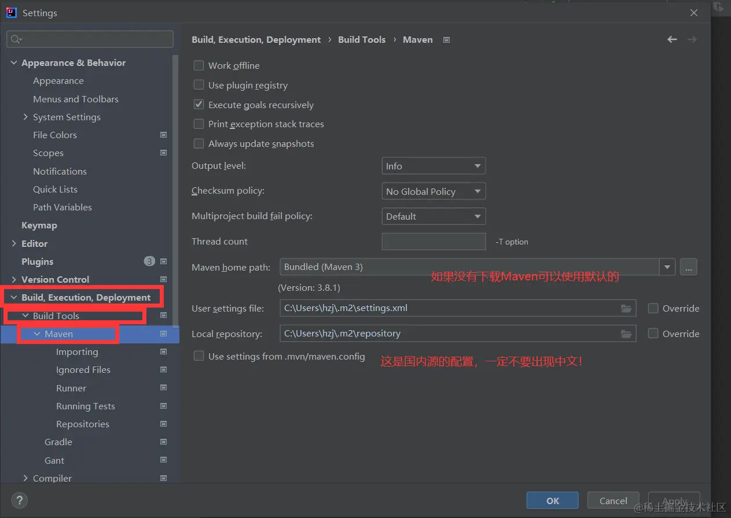
Task: Browse folder icon for User settings file
Action: [626, 308]
